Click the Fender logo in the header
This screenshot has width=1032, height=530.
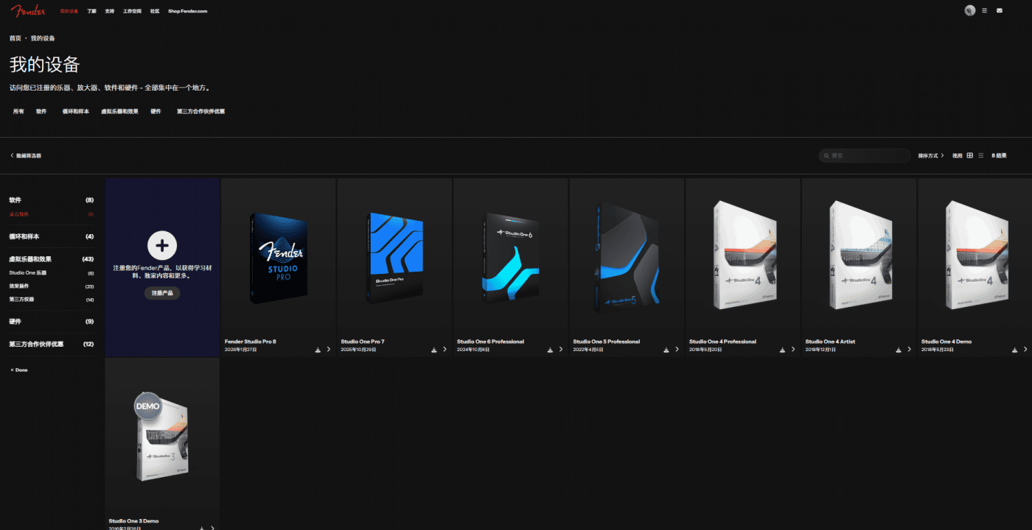tap(28, 10)
